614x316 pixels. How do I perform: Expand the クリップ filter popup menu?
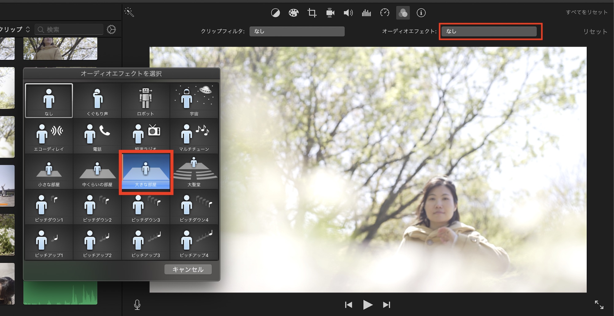[x=15, y=29]
